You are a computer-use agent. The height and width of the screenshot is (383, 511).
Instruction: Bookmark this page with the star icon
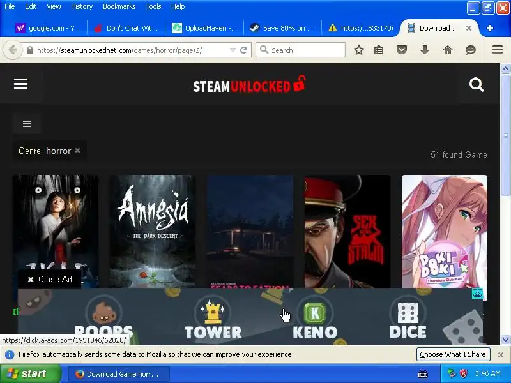click(359, 50)
